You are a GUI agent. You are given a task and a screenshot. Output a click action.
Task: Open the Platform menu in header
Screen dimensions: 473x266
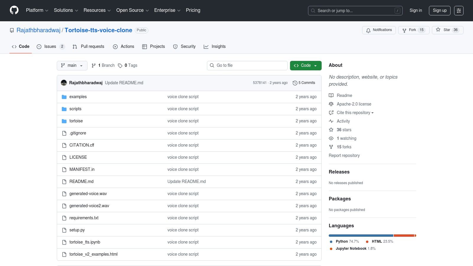[x=37, y=10]
